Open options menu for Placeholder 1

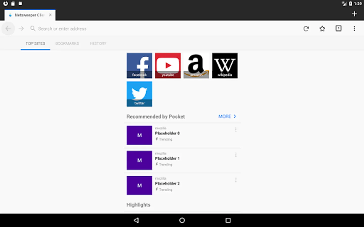236,155
